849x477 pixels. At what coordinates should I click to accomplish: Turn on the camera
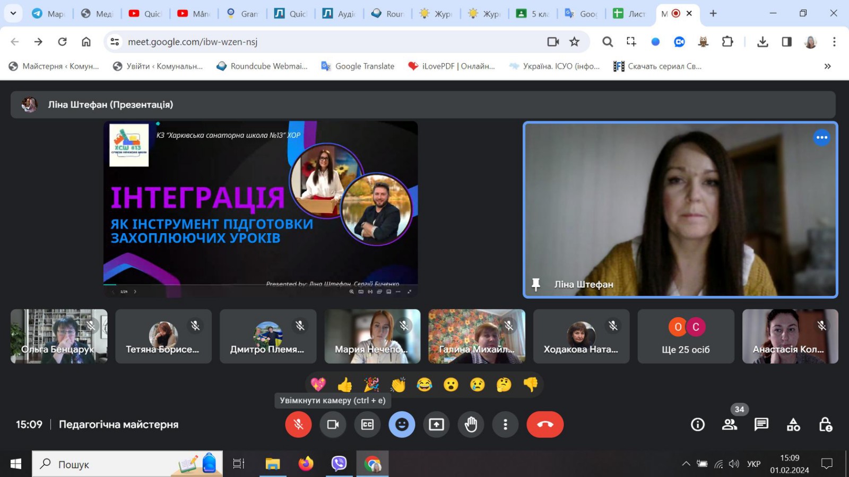(x=333, y=425)
